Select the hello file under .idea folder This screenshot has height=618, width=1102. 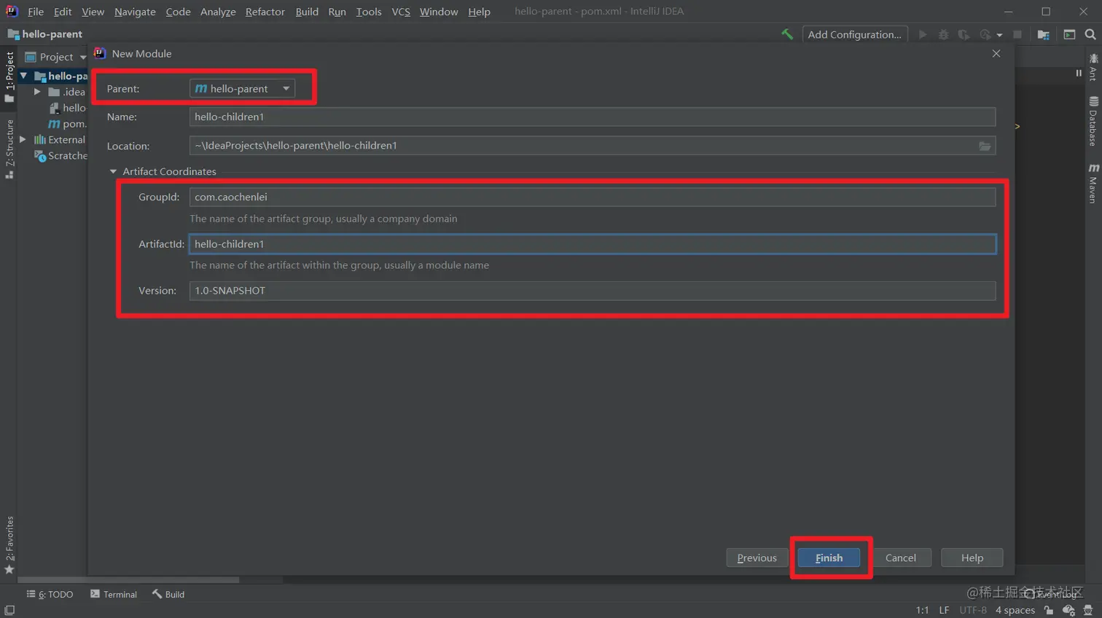coord(68,108)
